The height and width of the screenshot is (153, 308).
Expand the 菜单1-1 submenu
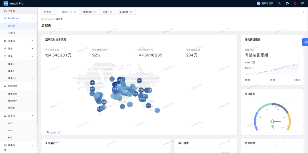33,78
